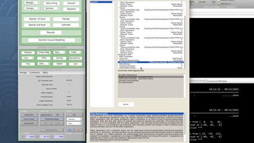Click the Estimate button
The image size is (254, 143).
[66, 25]
